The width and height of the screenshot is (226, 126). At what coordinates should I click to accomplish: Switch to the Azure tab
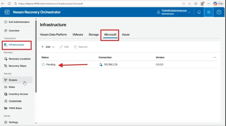click(x=126, y=35)
